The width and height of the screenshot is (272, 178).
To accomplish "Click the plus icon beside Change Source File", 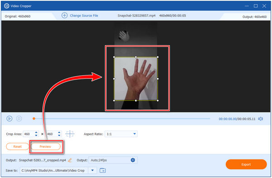I will coord(64,15).
